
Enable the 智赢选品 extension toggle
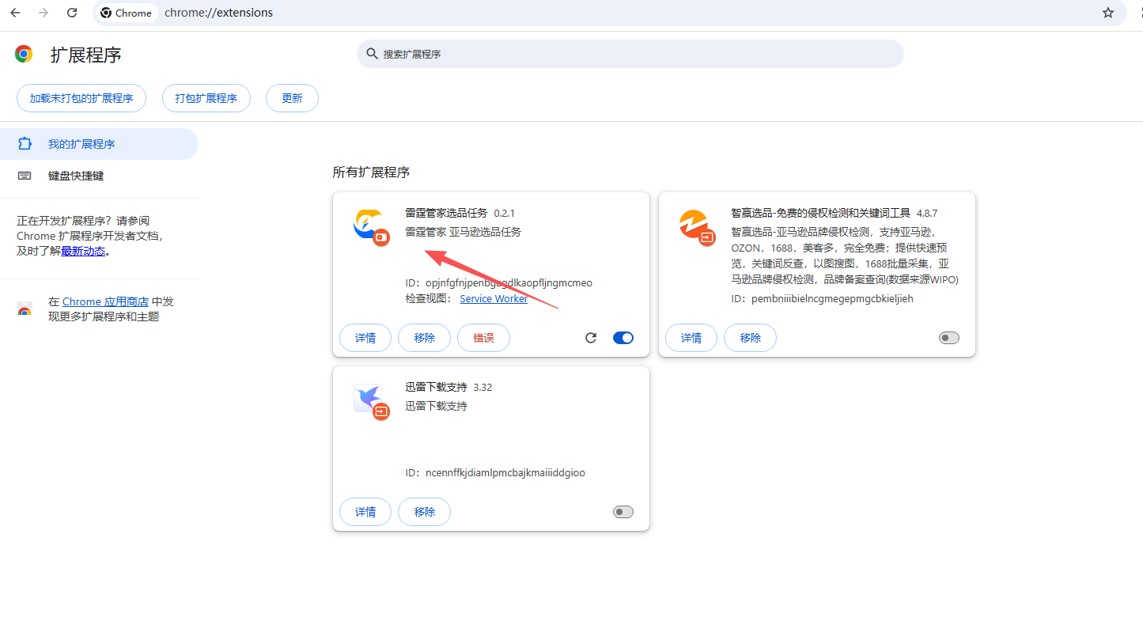948,338
